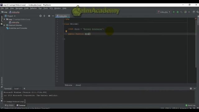Screen dimensions: 199x112
Task: Click the red error indicator in editor corner
Action: pyautogui.click(x=196, y=19)
